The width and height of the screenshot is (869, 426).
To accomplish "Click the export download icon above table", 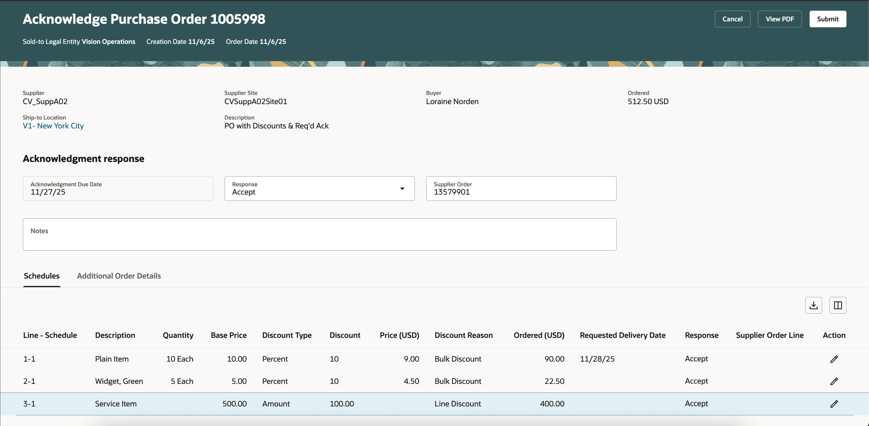I will 813,305.
